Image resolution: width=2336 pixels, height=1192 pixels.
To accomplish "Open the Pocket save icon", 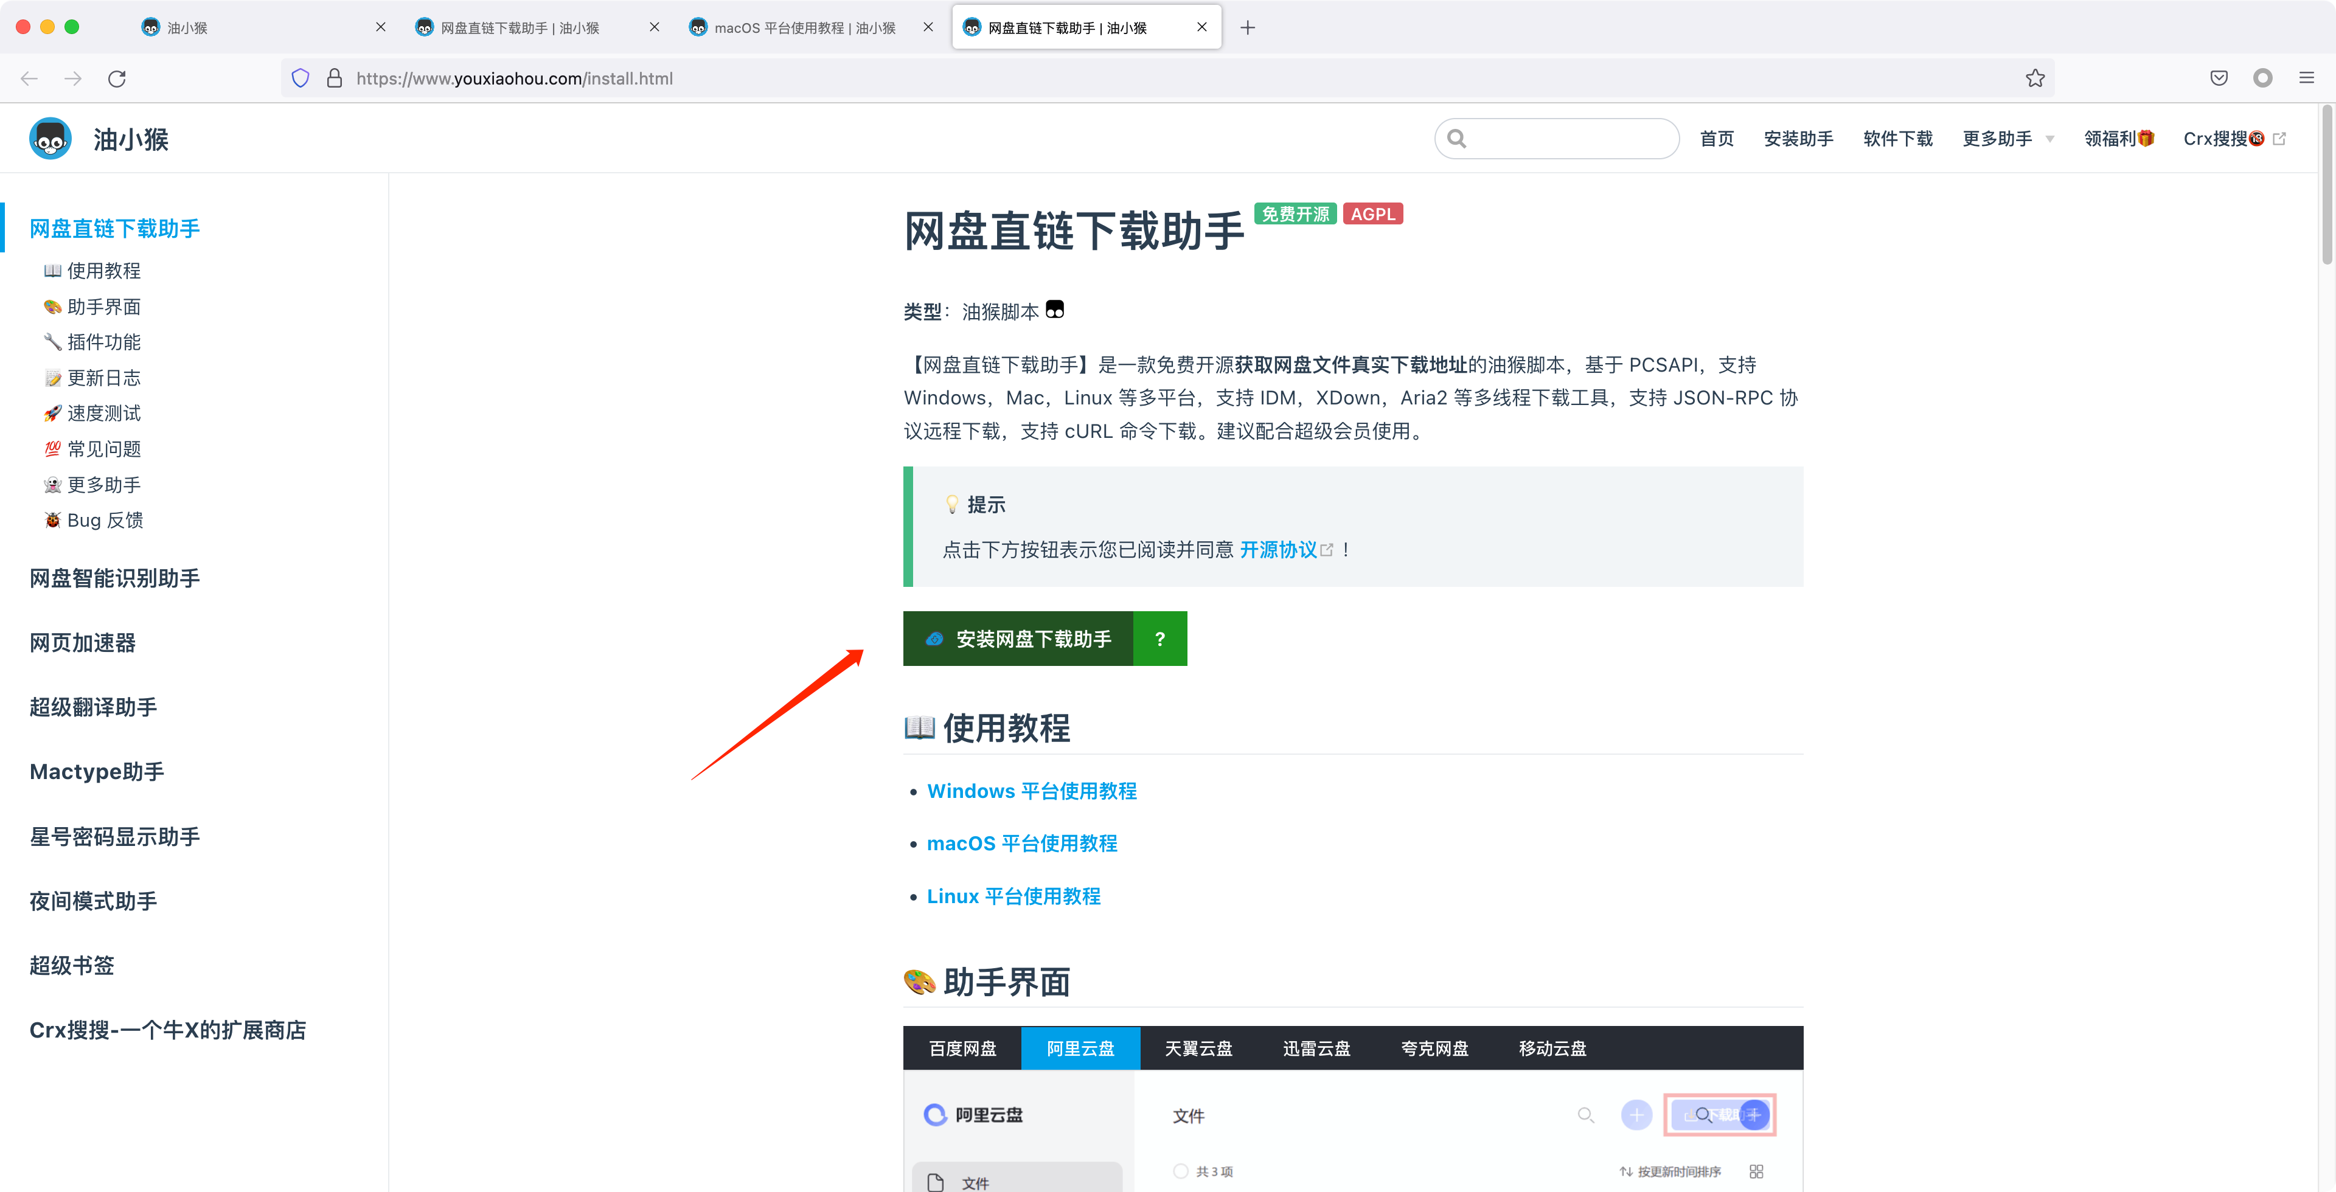I will click(2219, 79).
